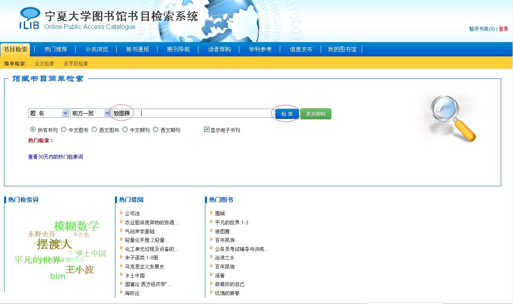Select 单片机 in the hot search cloud
The width and height of the screenshot is (513, 304).
(x=81, y=235)
